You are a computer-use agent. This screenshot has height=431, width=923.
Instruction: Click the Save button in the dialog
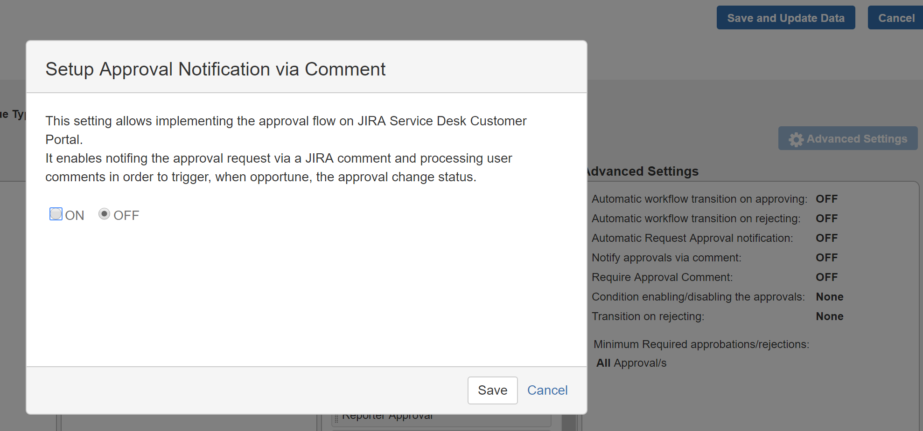(492, 390)
